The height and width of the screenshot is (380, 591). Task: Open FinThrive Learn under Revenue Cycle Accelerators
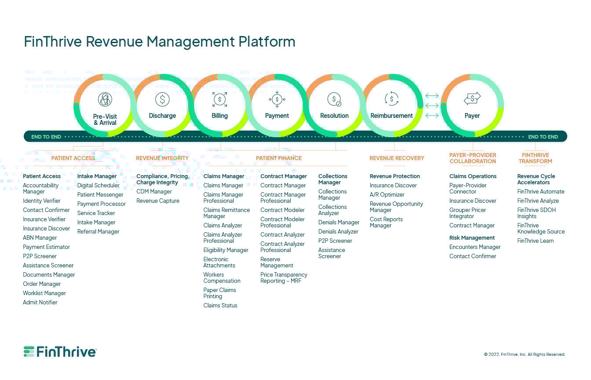(x=535, y=241)
